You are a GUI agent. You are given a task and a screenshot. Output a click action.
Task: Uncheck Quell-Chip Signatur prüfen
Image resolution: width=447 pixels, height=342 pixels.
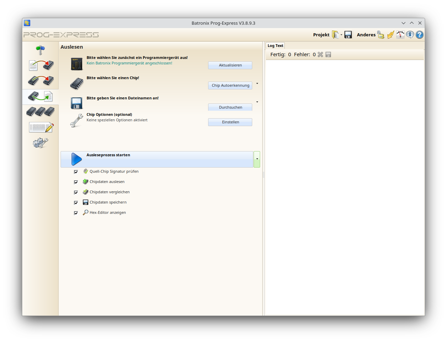[x=76, y=172]
